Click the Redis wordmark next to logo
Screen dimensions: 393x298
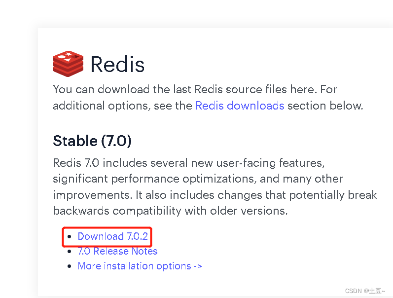(117, 65)
